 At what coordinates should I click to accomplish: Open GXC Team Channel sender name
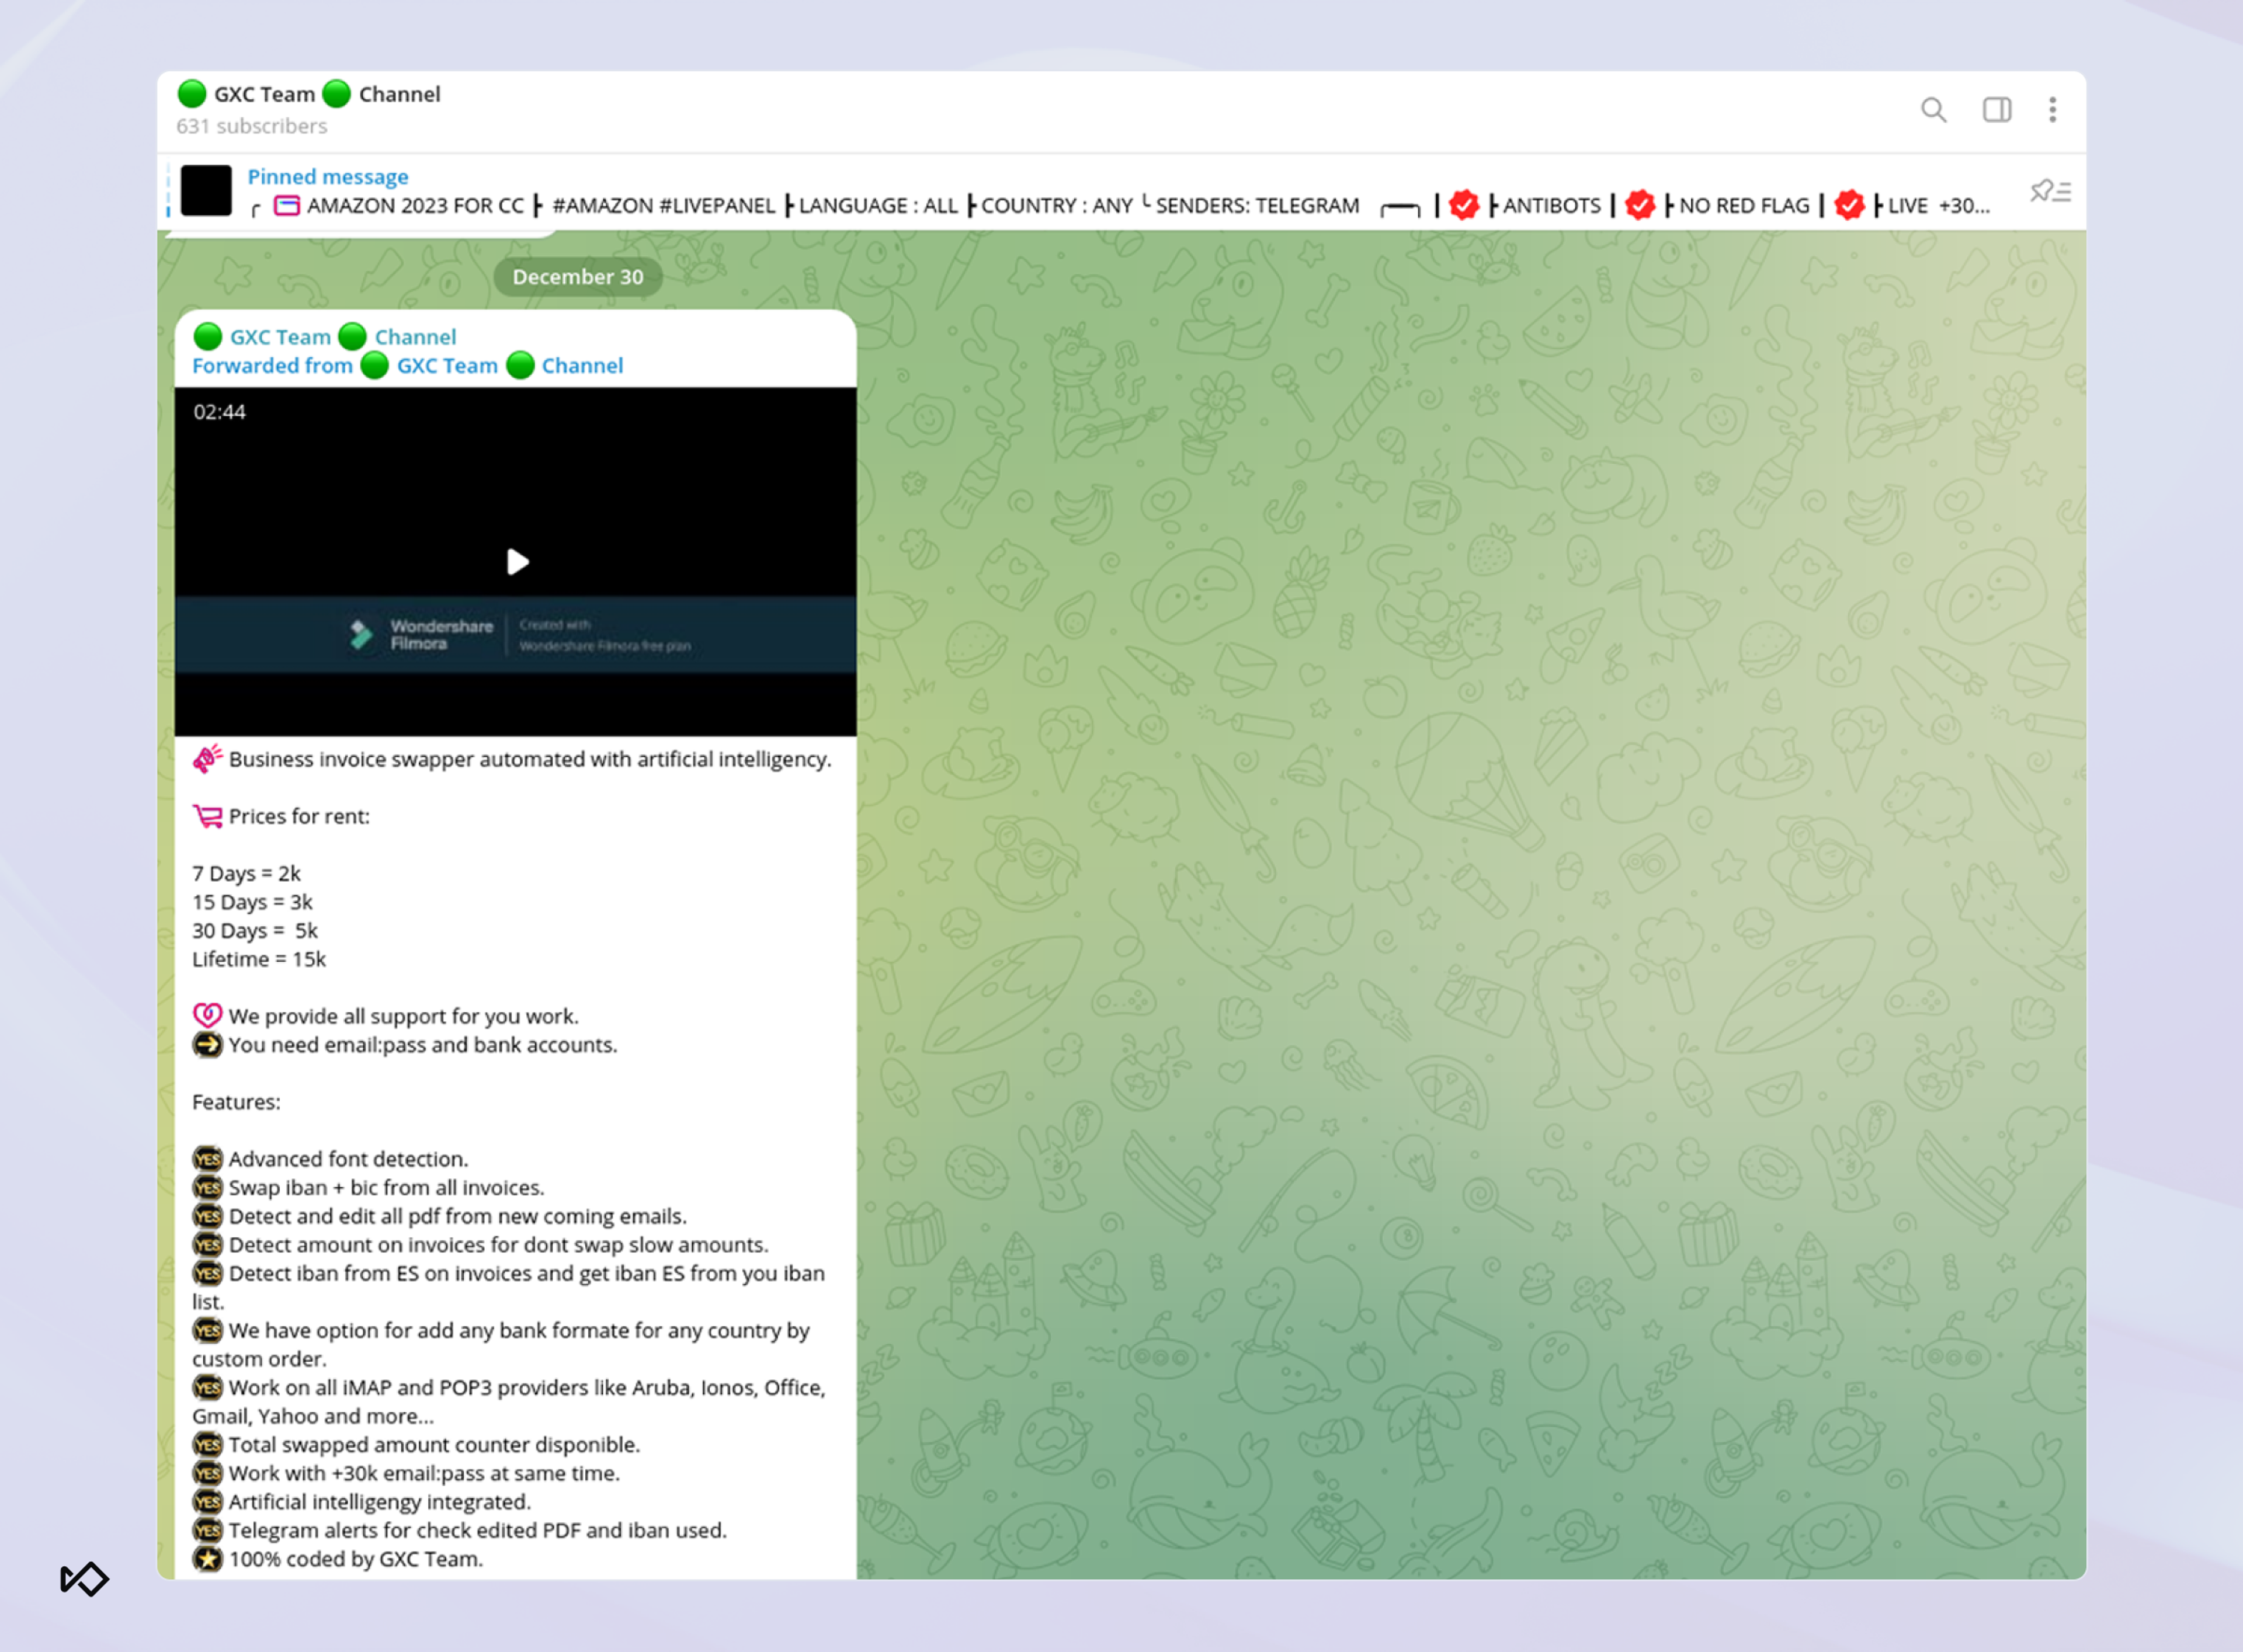324,337
